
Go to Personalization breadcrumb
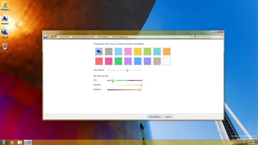tap(104, 37)
